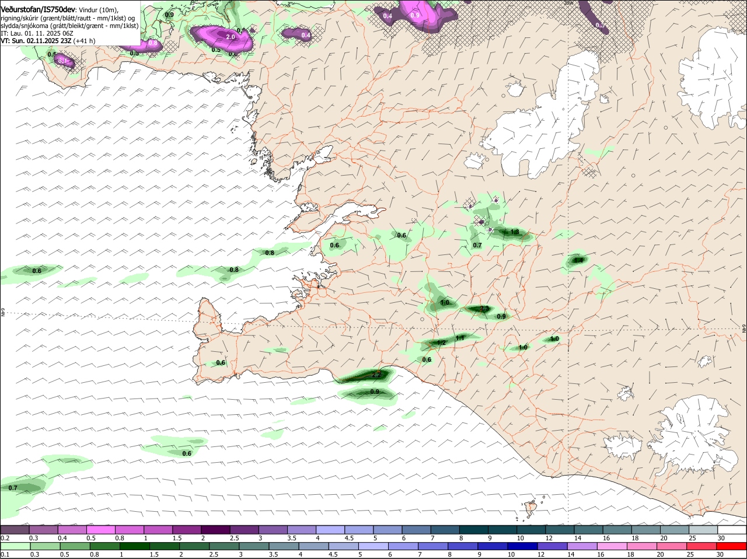
Task: Pick the darkest purple swatch between 2 and 2.5
Action: pos(215,530)
